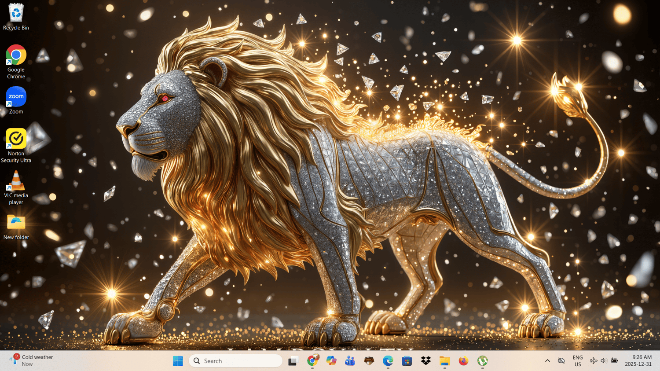
Task: Select the New folder desktop icon
Action: point(16,227)
